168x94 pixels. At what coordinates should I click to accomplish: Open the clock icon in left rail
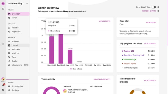[3, 9]
